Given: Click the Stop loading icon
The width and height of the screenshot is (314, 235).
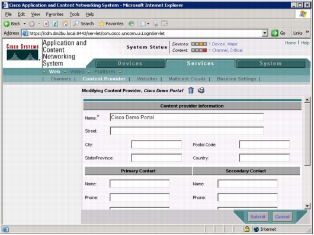Looking at the screenshot, I should coord(46,24).
